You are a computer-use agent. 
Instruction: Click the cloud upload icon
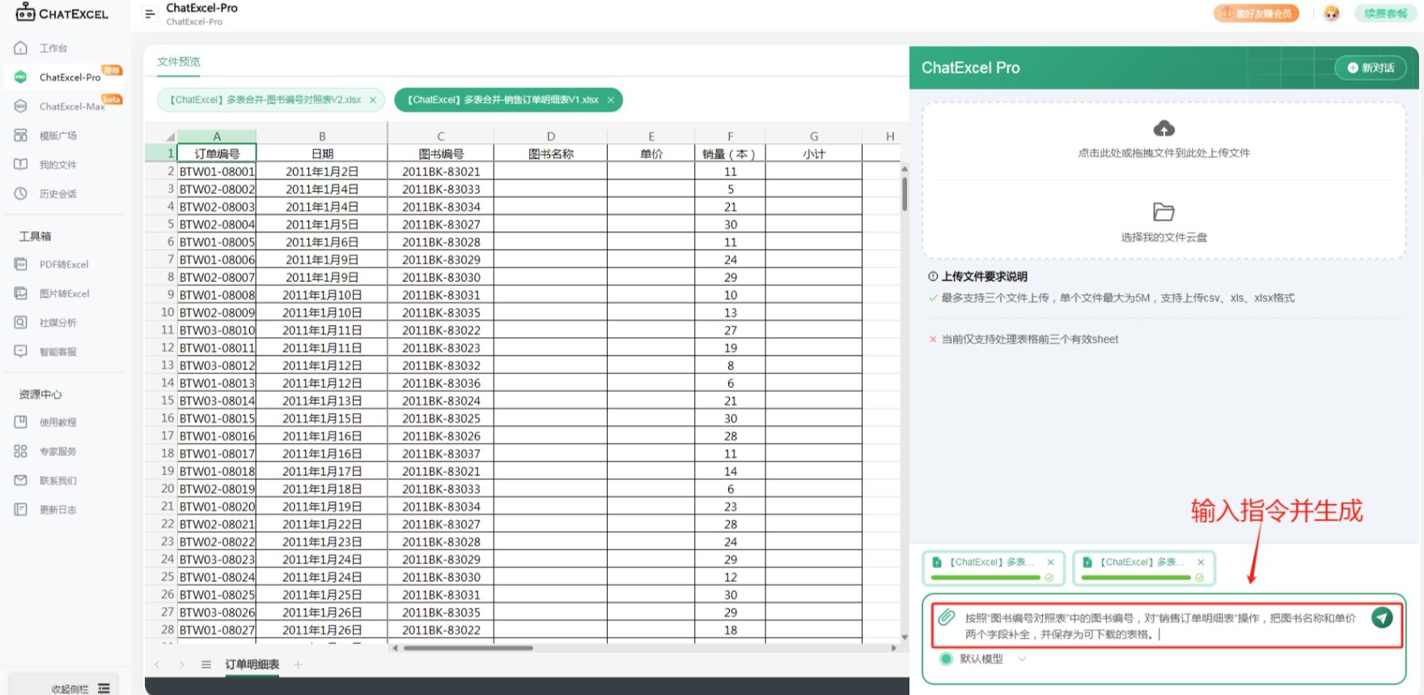[1163, 128]
